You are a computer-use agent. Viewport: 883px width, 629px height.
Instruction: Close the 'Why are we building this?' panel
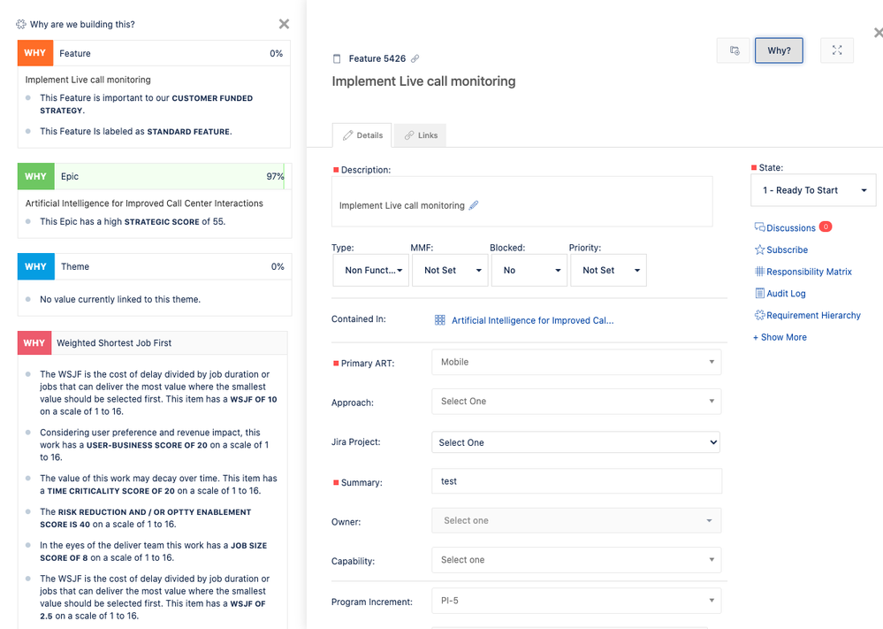[284, 24]
